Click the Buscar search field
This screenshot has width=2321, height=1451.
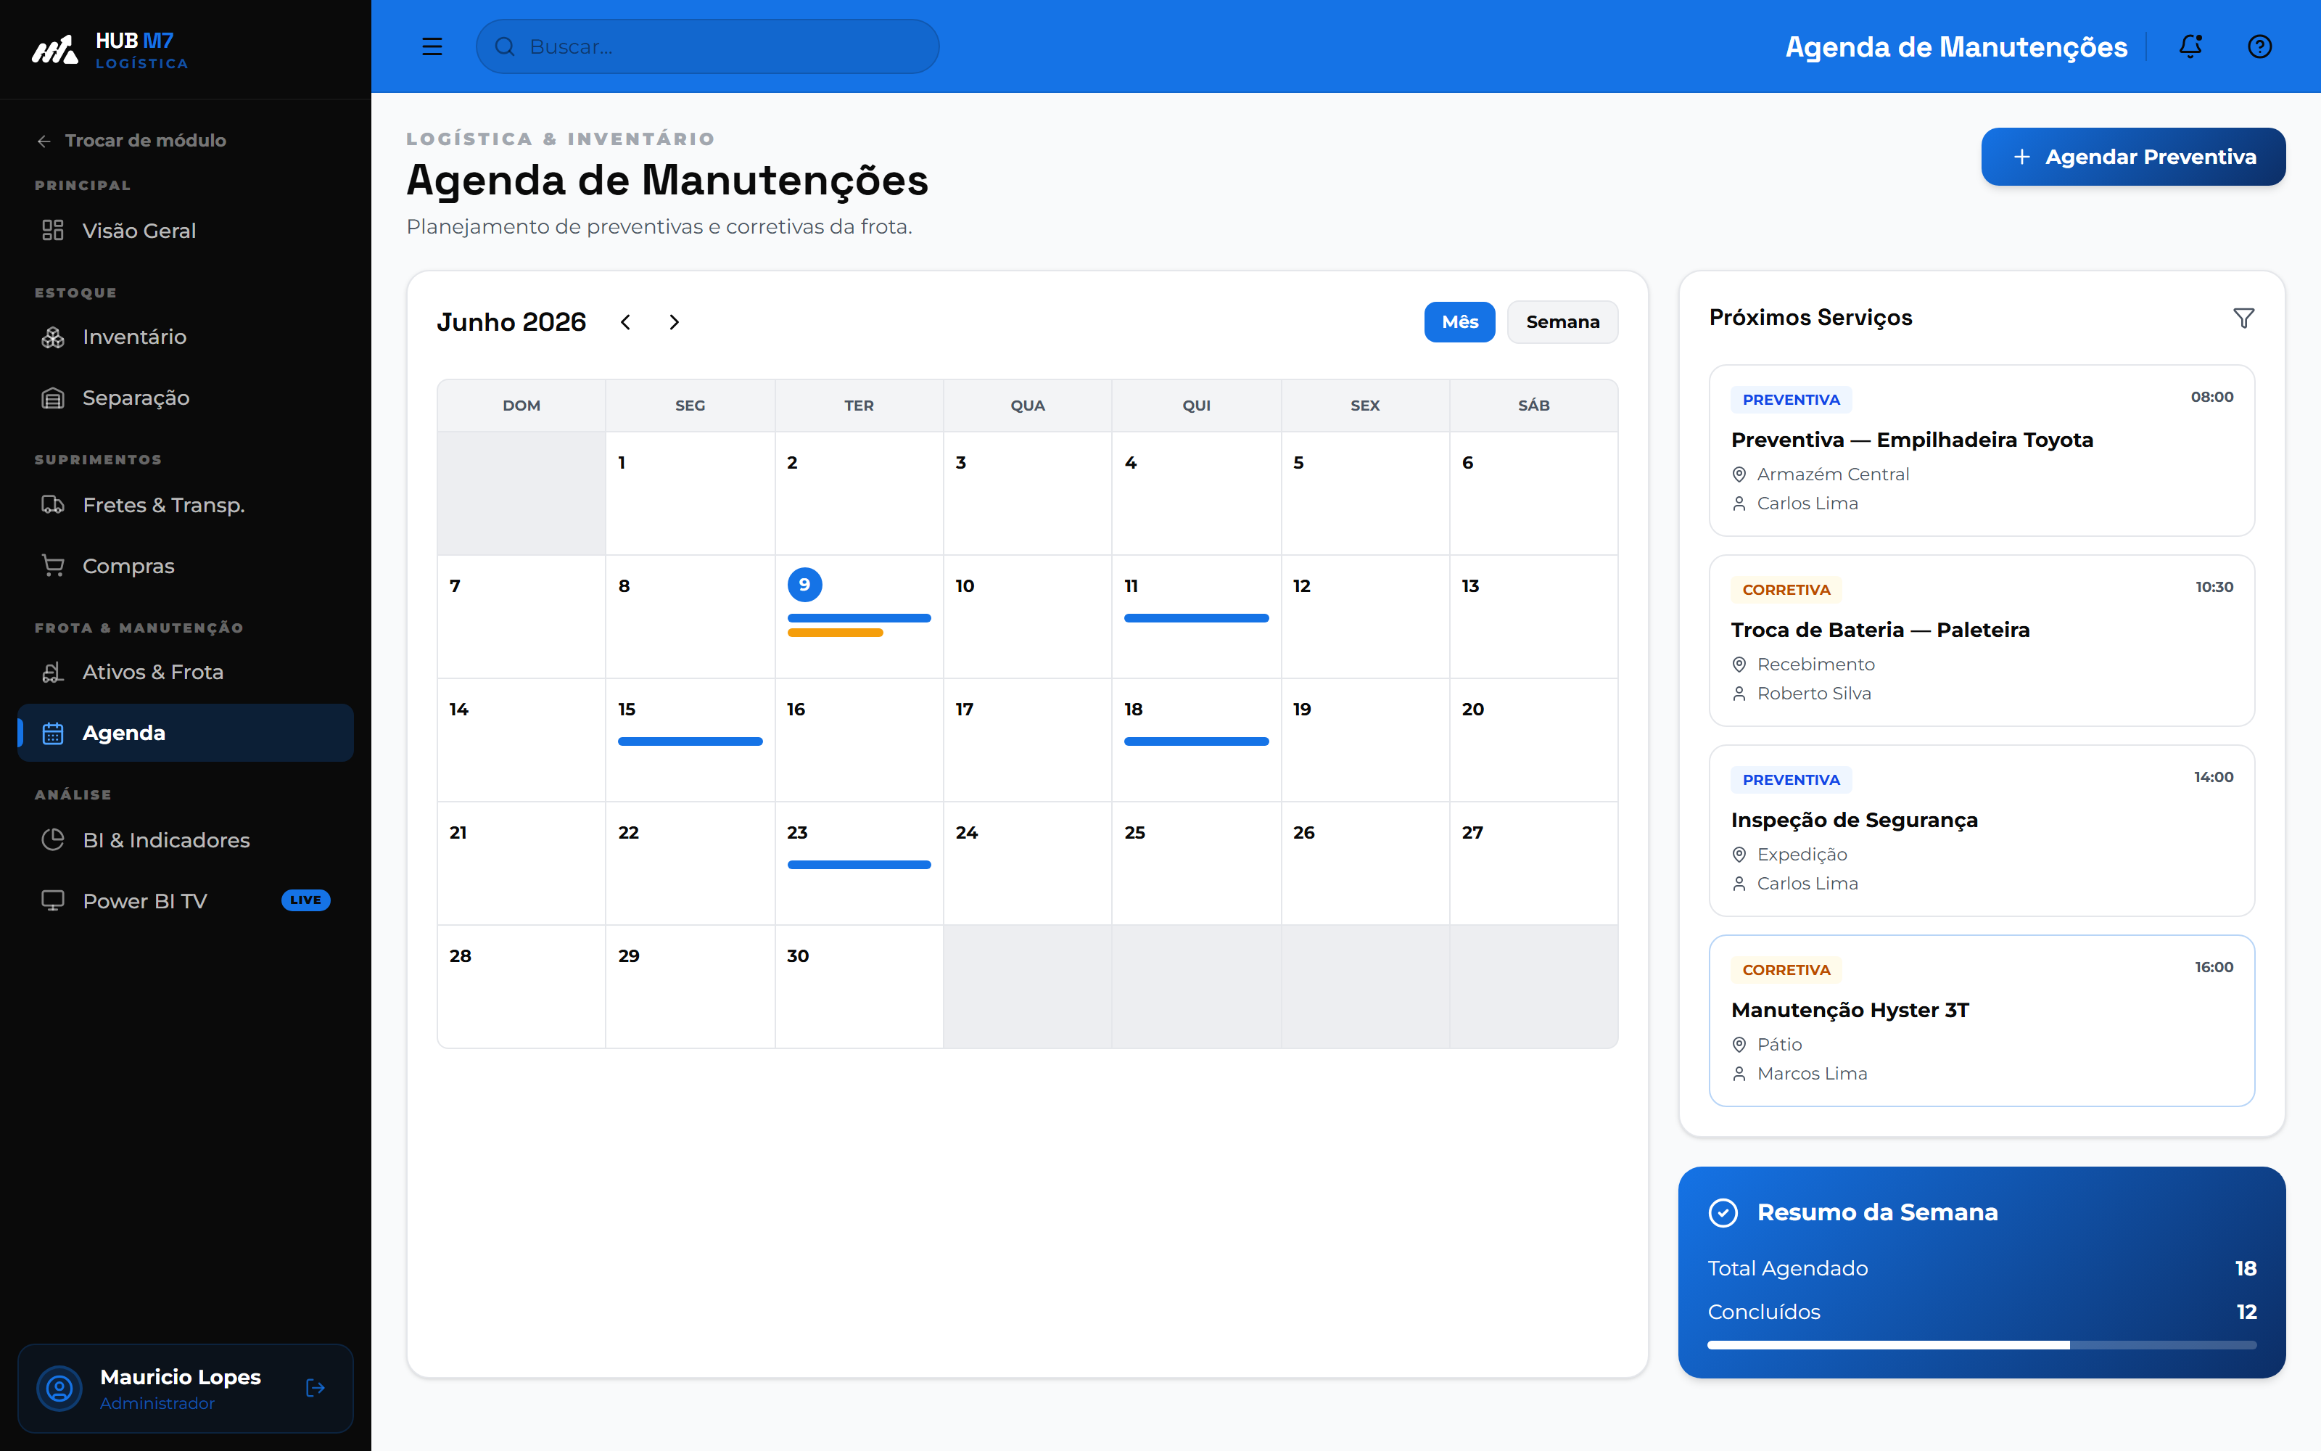[x=707, y=46]
